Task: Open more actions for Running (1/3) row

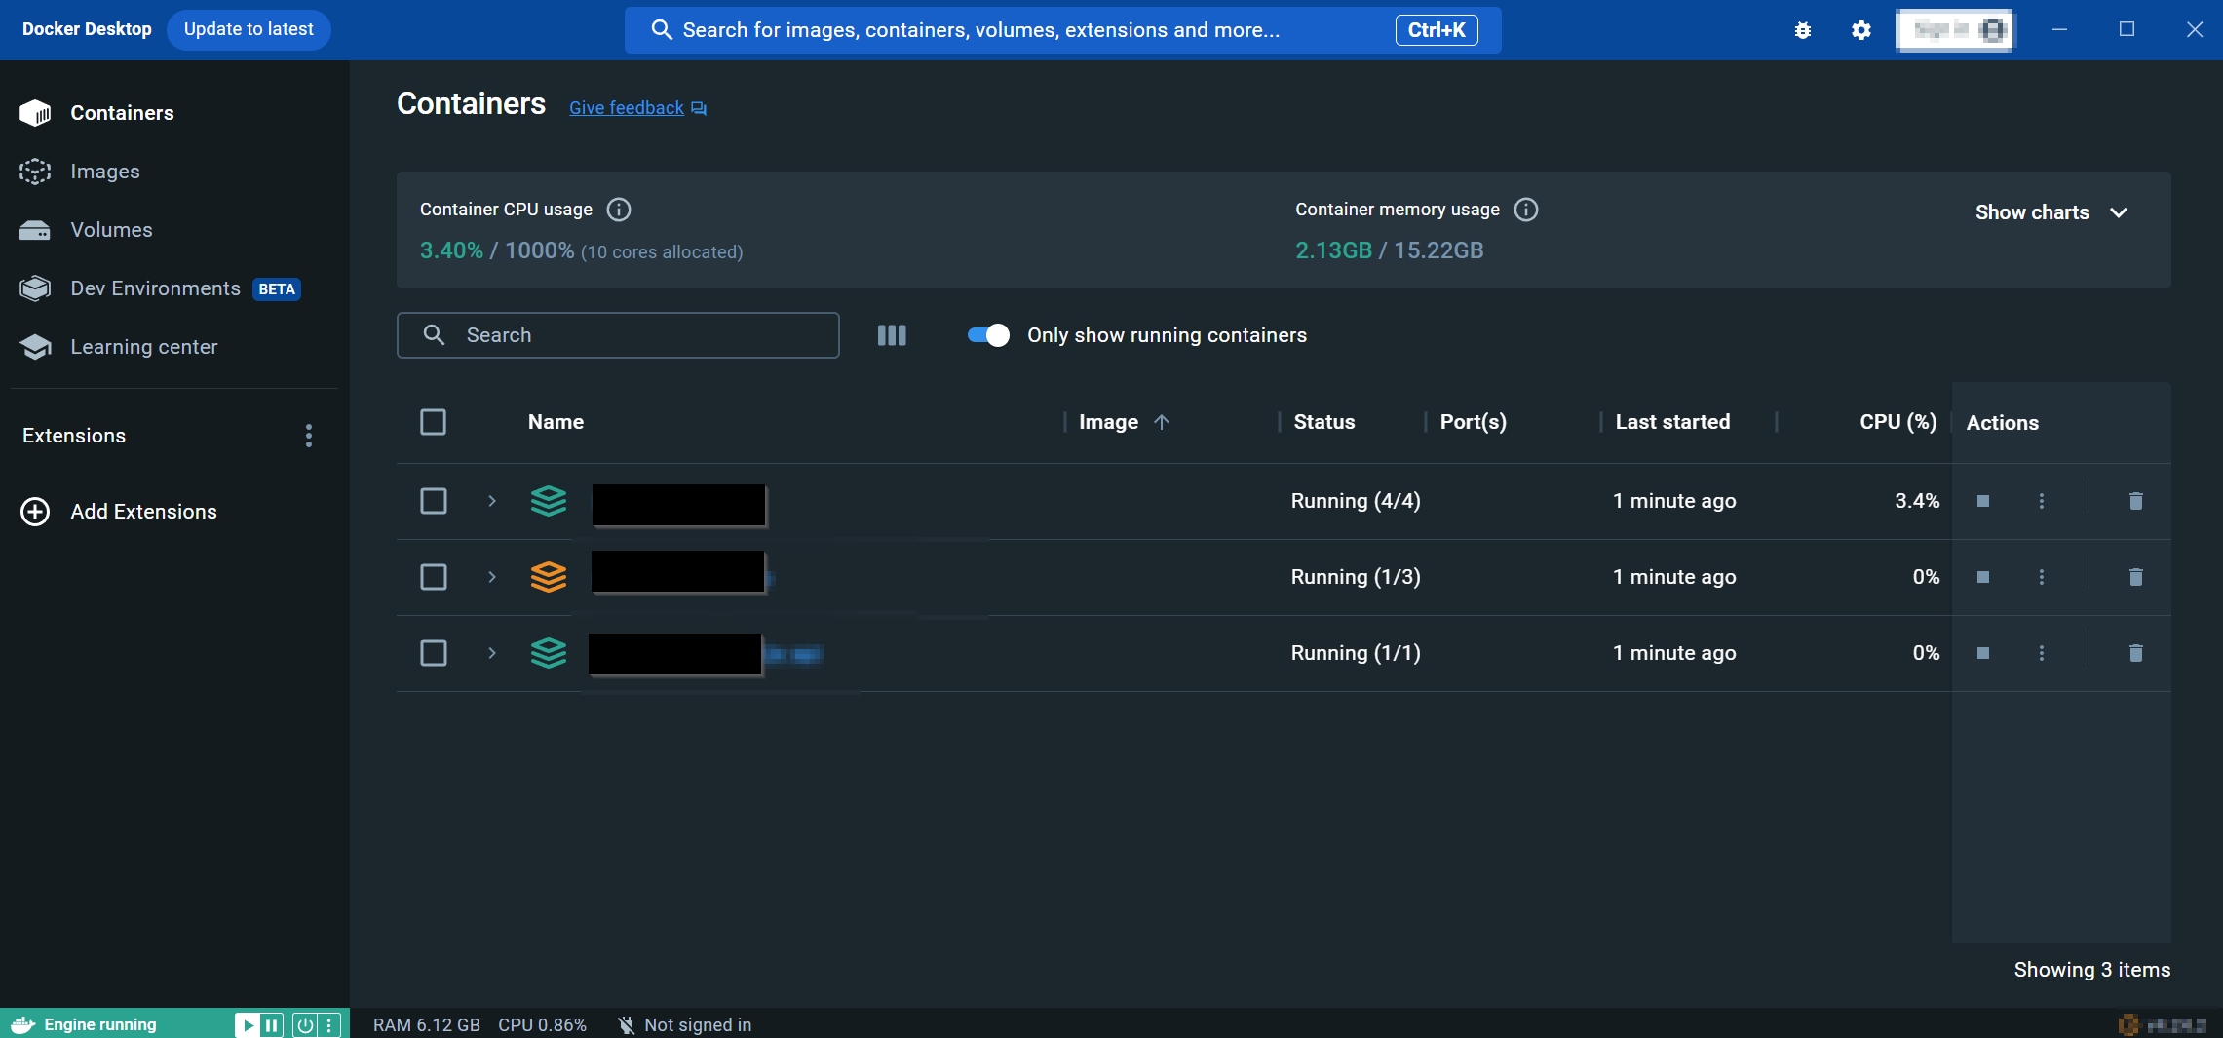Action: [2042, 577]
